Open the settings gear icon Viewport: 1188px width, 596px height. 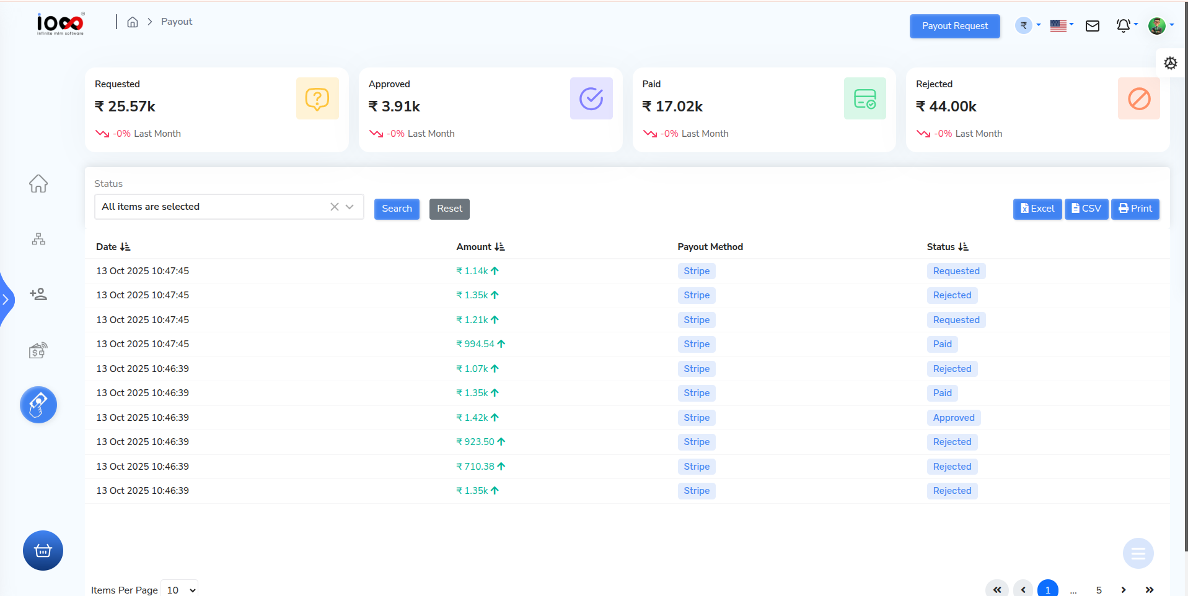click(x=1170, y=63)
